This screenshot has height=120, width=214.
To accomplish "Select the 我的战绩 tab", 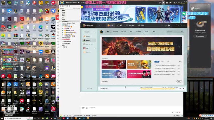I will 116,32.
